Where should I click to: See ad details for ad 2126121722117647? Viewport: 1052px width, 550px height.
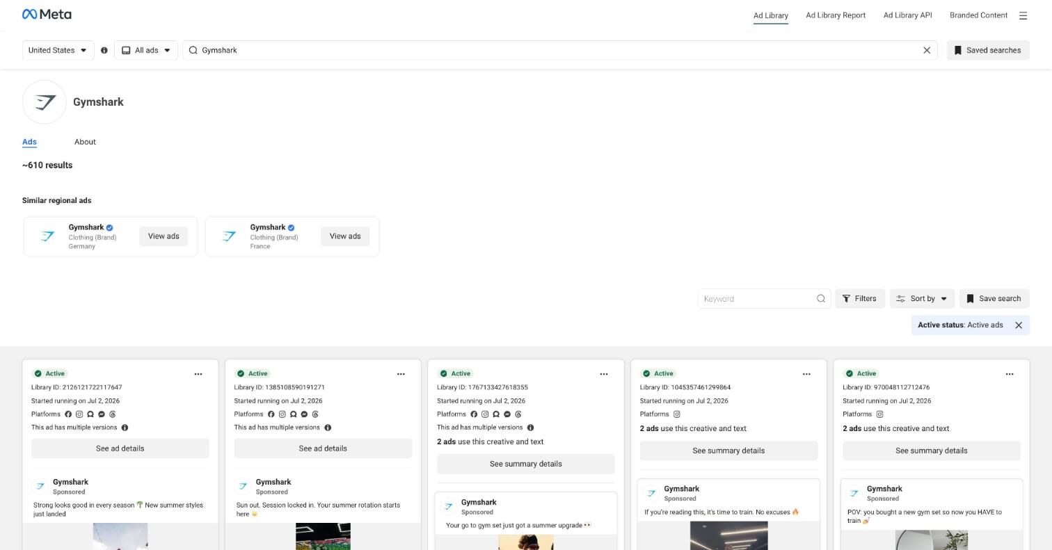coord(120,448)
